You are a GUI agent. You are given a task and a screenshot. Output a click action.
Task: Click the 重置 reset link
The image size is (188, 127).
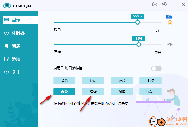tap(169, 17)
